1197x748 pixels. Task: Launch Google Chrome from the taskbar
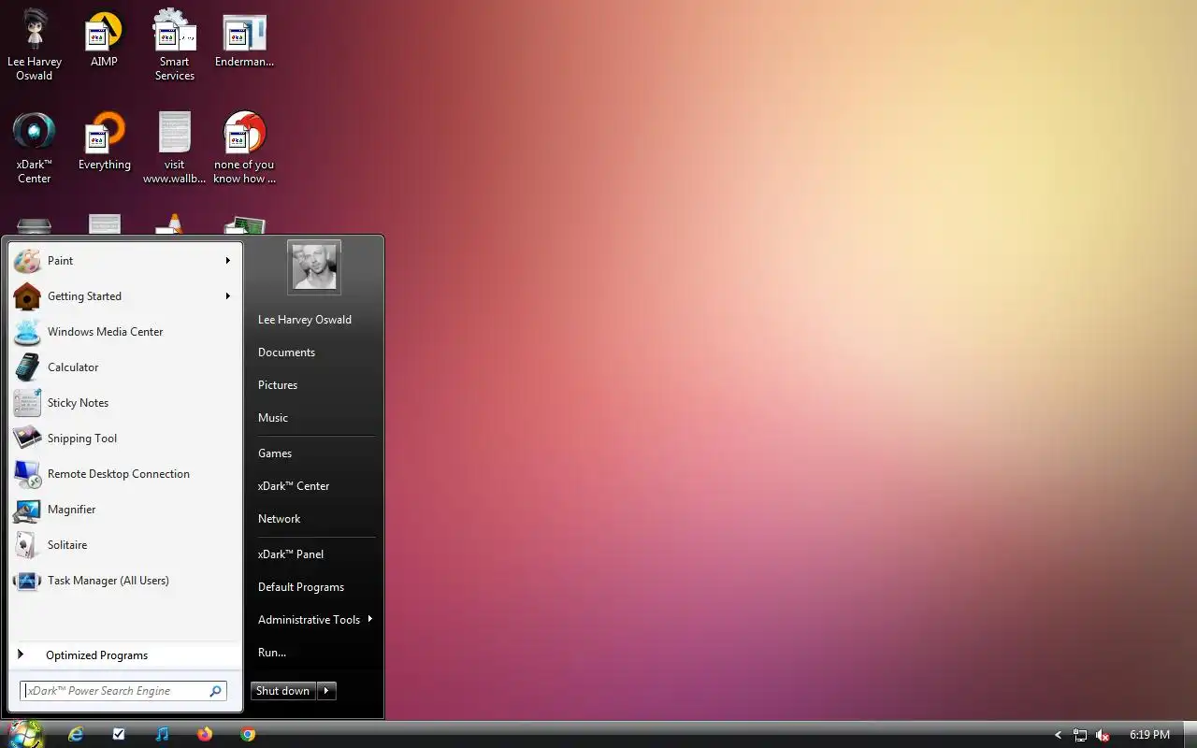[248, 735]
